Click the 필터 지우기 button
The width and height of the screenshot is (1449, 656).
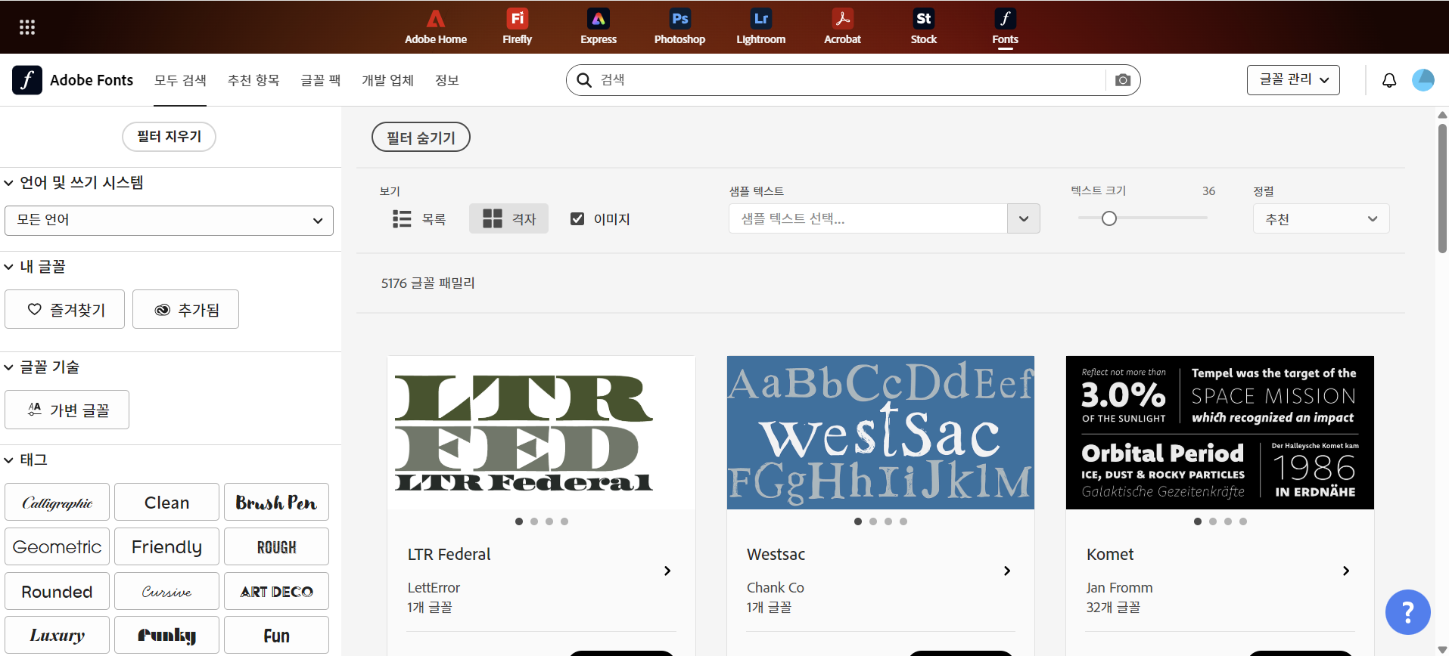169,137
